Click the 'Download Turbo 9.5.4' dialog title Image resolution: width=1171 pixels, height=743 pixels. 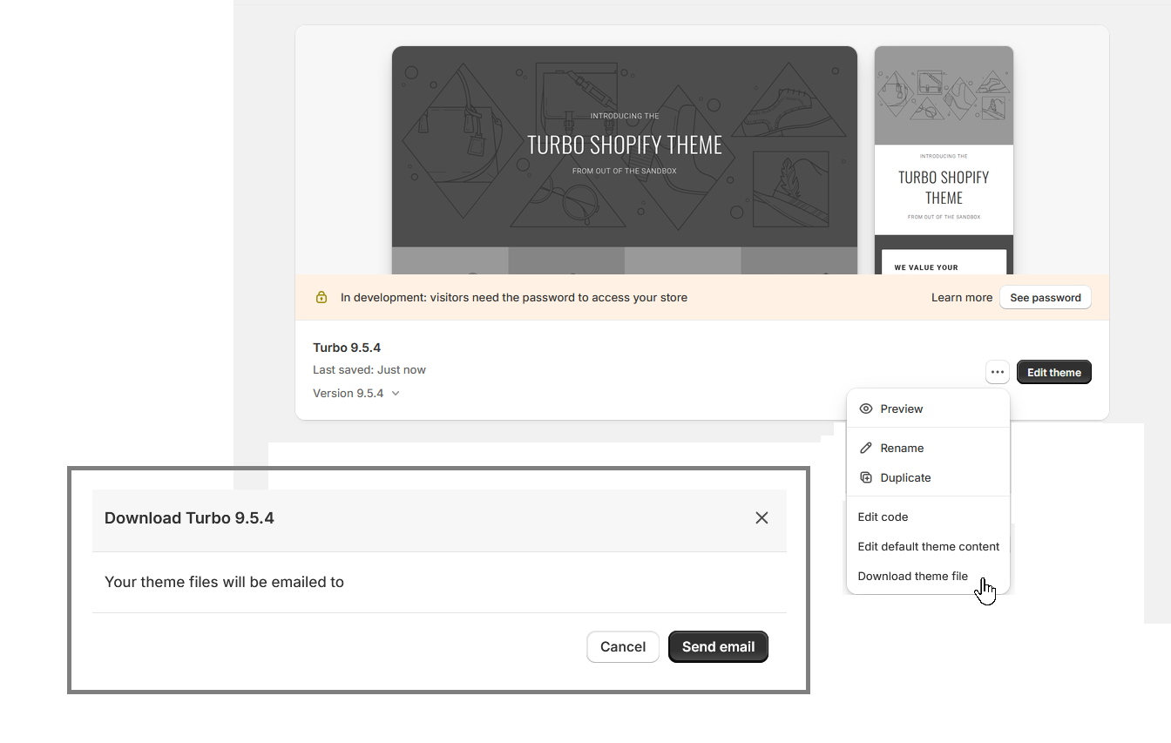point(189,517)
